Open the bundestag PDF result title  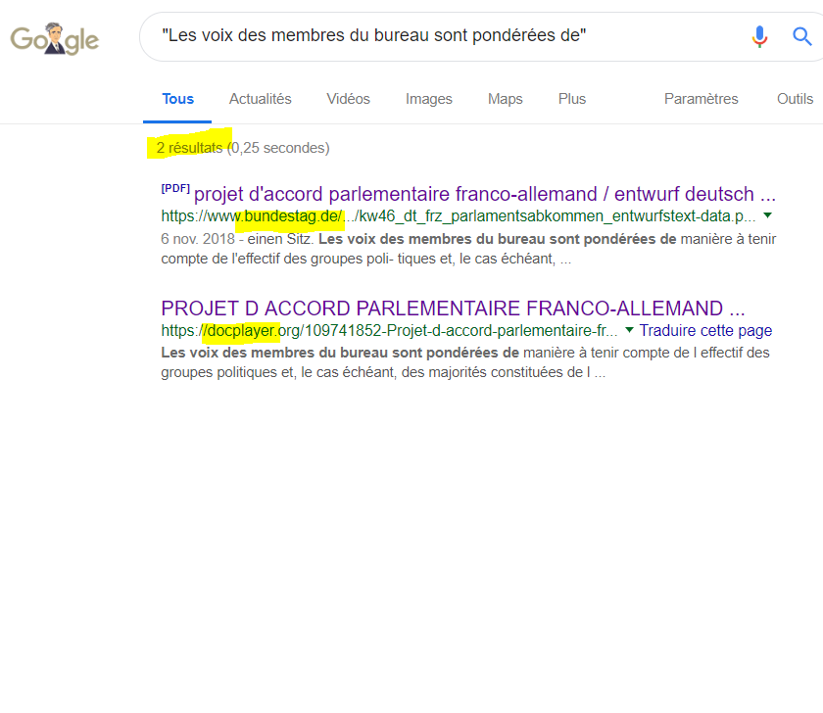(484, 193)
